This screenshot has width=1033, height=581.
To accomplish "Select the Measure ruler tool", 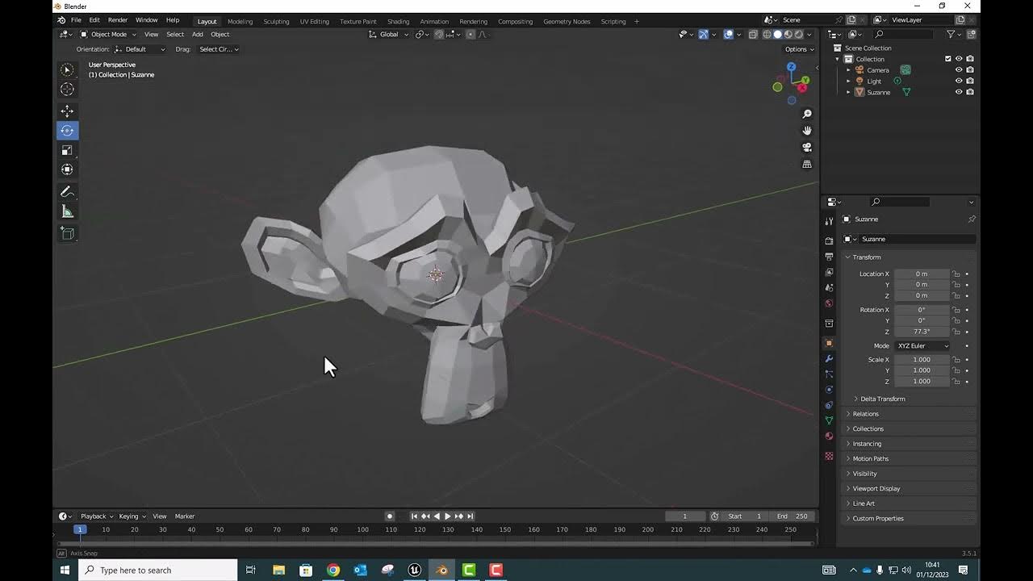I will 67,211.
